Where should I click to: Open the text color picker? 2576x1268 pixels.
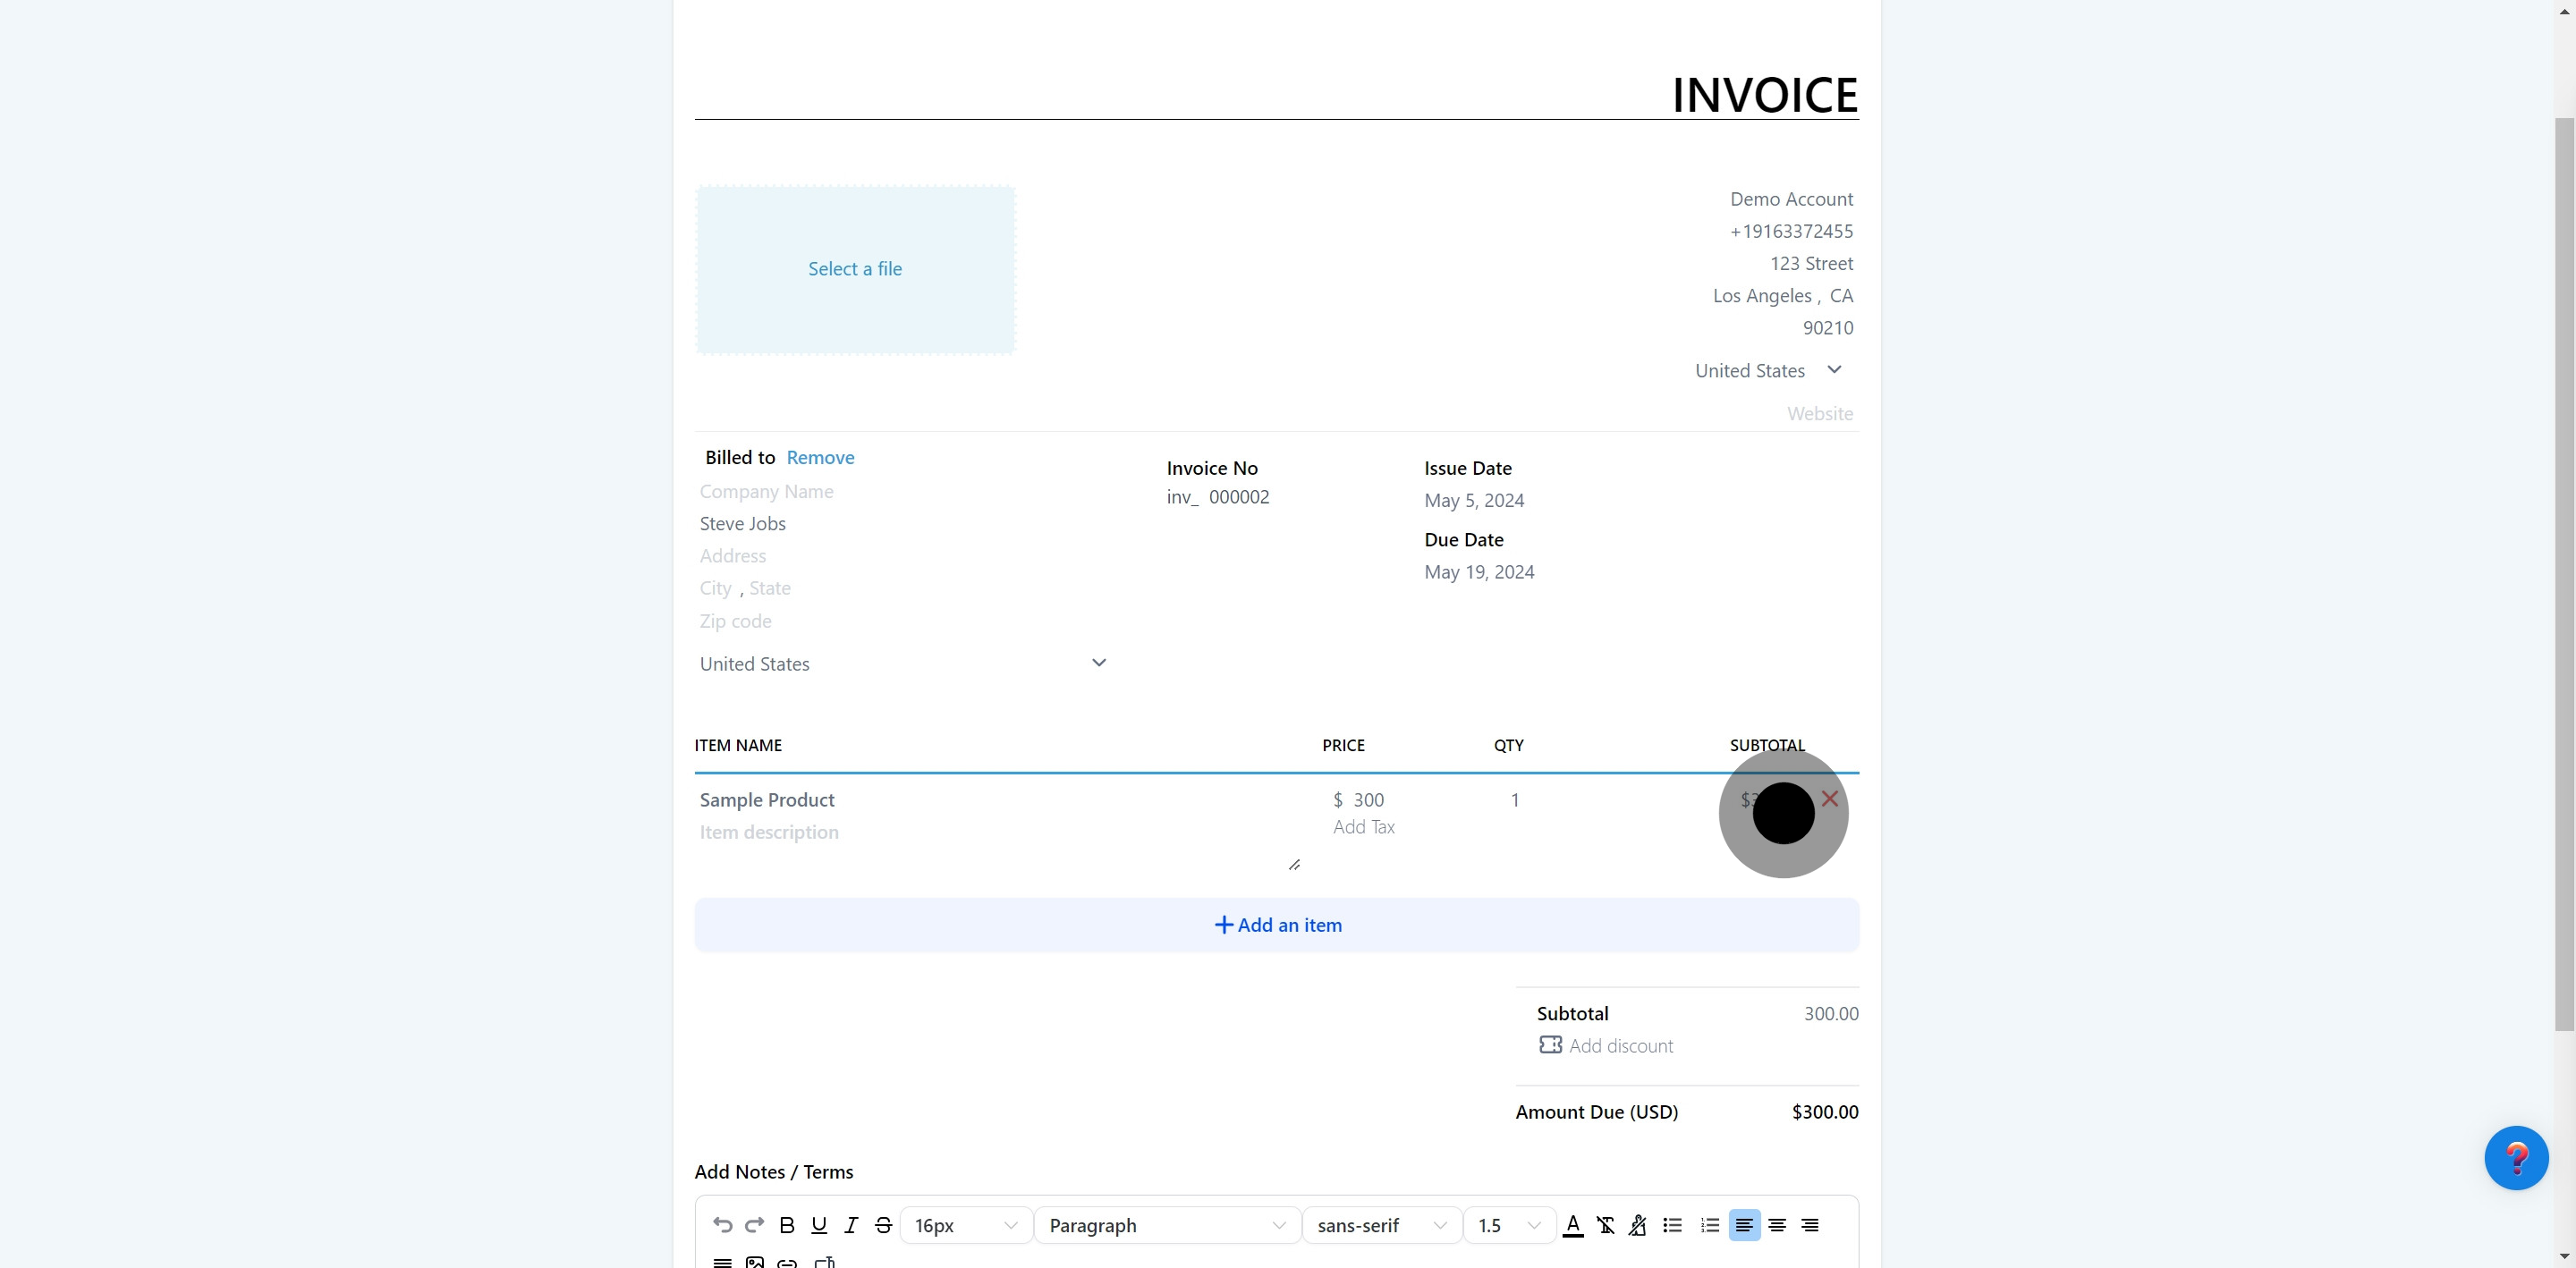click(1572, 1225)
